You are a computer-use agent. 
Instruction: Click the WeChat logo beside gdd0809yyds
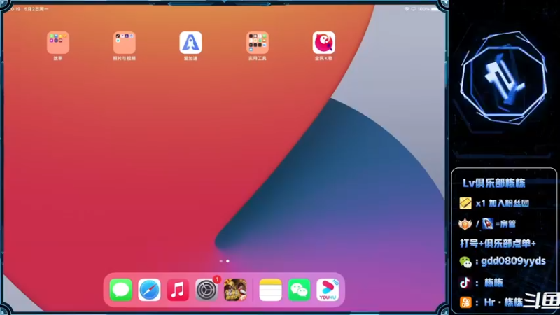(x=465, y=262)
